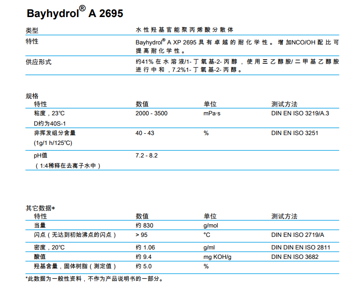
Task: Click the Bayhydrol A 2695 title
Action: 75,13
